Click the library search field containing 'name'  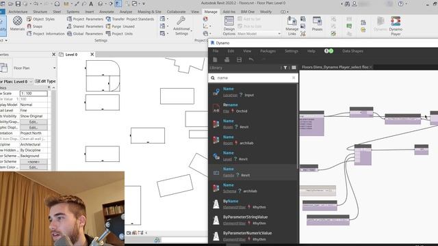pos(253,78)
